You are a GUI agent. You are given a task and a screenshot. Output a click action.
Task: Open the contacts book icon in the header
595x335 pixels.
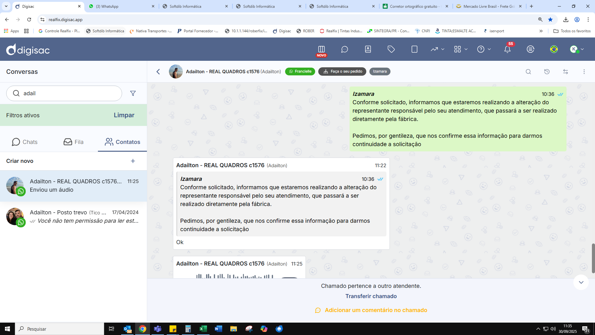coord(368,49)
